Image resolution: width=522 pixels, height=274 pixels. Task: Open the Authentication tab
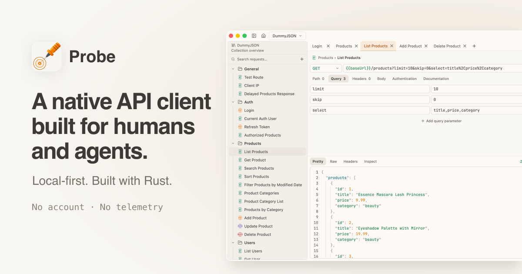click(405, 79)
